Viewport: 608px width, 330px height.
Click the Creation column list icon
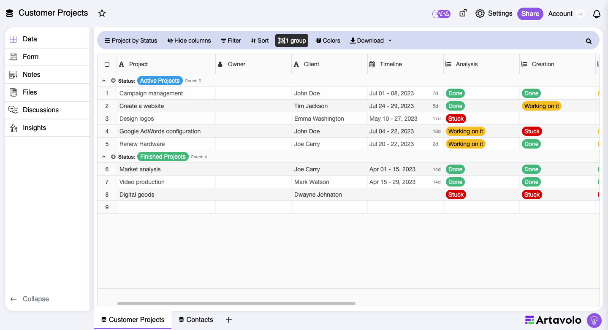(x=524, y=64)
